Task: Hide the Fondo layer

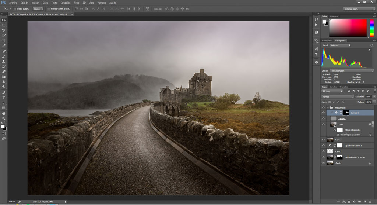Action: click(323, 163)
